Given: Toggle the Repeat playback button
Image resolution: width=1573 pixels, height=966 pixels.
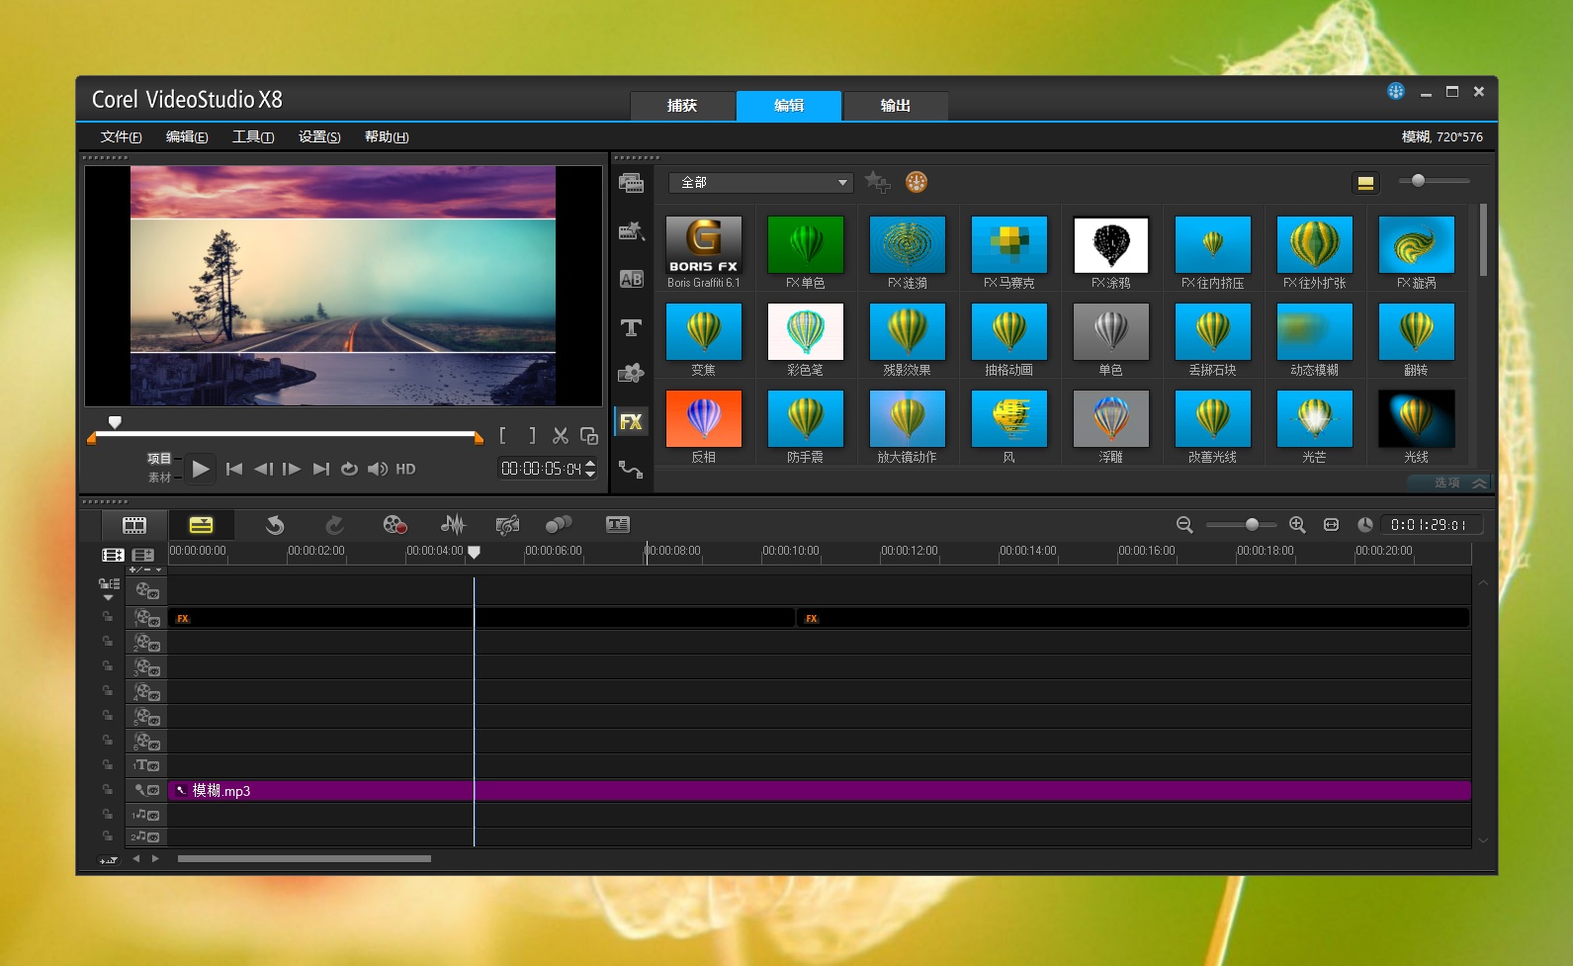Looking at the screenshot, I should point(349,469).
